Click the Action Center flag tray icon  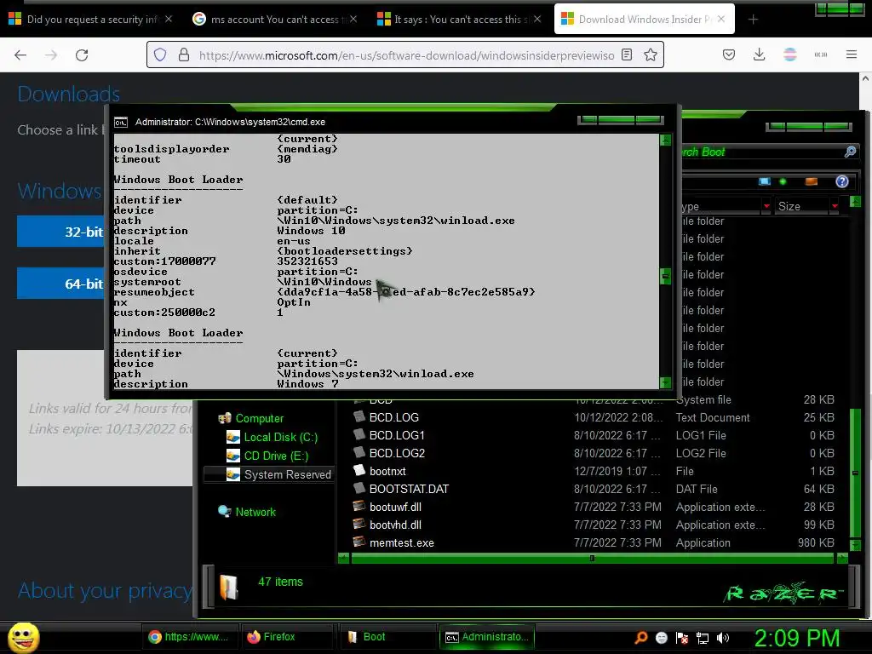[x=682, y=638]
